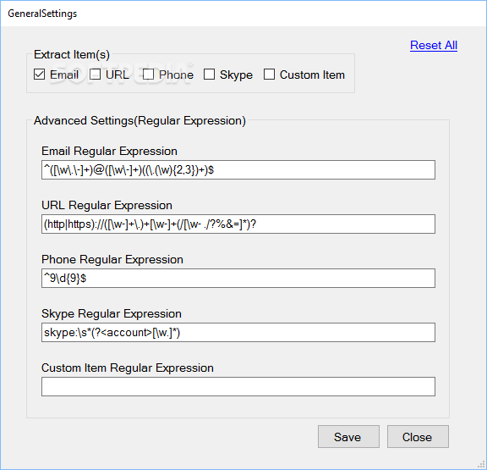Click the Reset All link
The width and height of the screenshot is (487, 470).
pyautogui.click(x=434, y=46)
